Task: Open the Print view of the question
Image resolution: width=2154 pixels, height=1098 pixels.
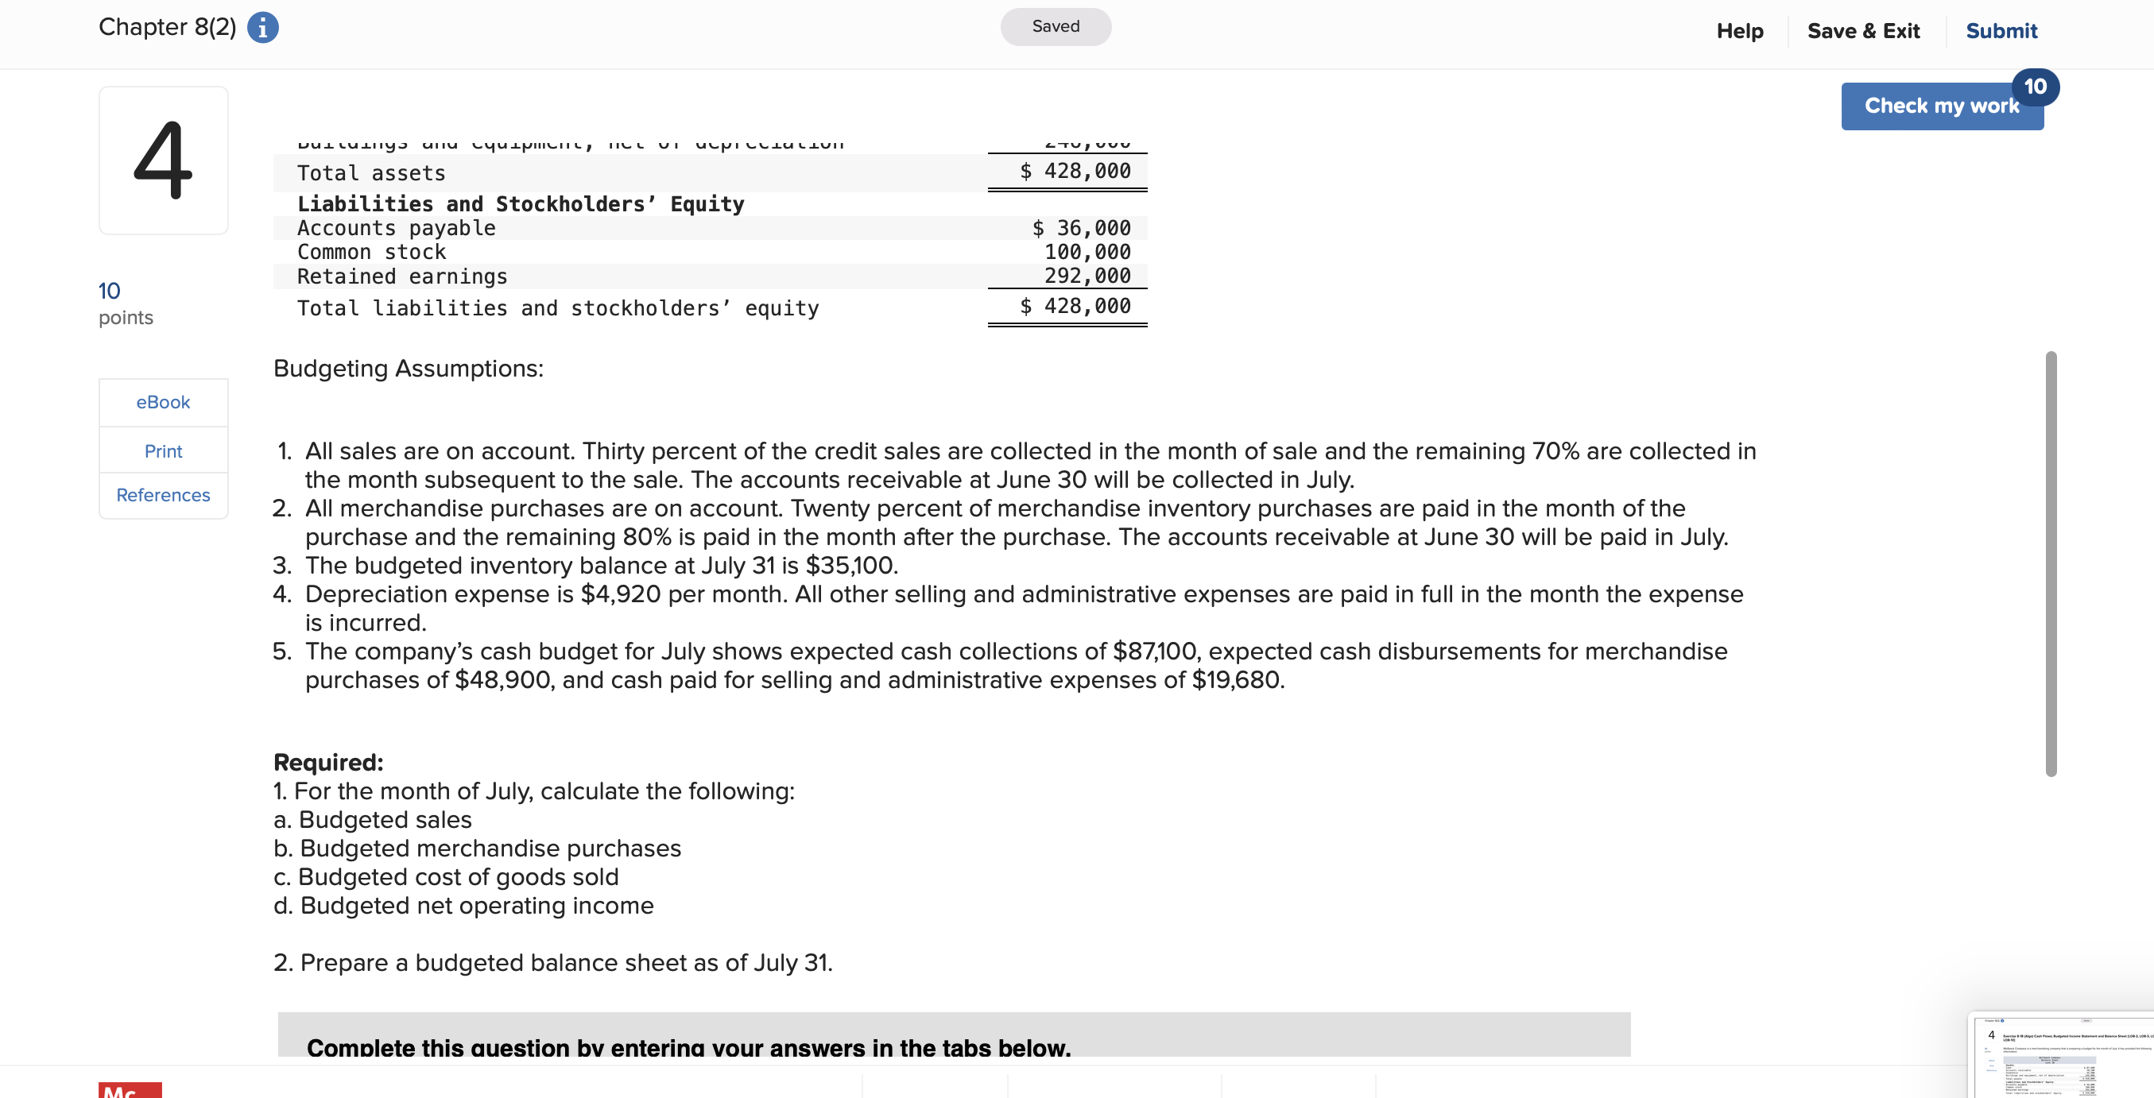Action: coord(162,450)
